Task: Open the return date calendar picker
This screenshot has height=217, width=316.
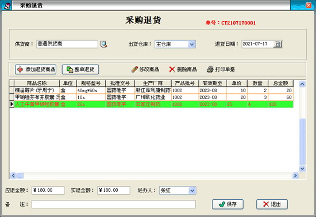Action: [278, 44]
